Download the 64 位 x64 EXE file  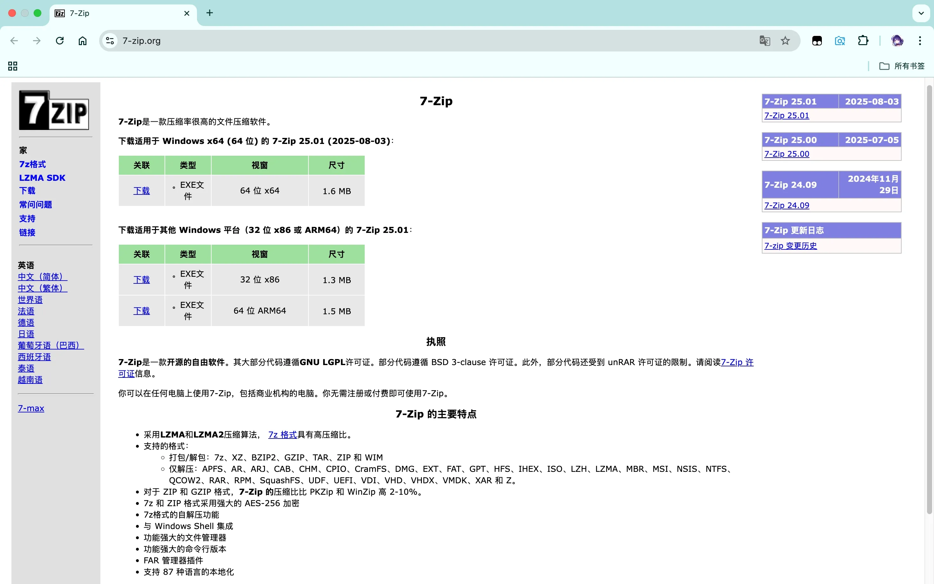tap(141, 191)
